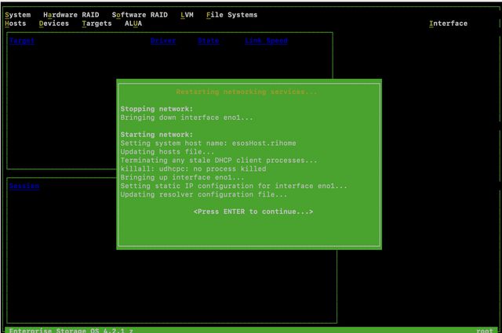Open the Software RAID menu
Screen dimensions: 502x333
pos(140,15)
